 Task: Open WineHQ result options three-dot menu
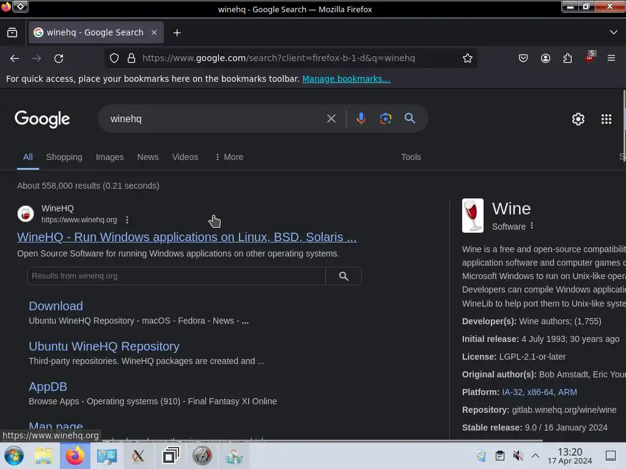click(x=127, y=220)
